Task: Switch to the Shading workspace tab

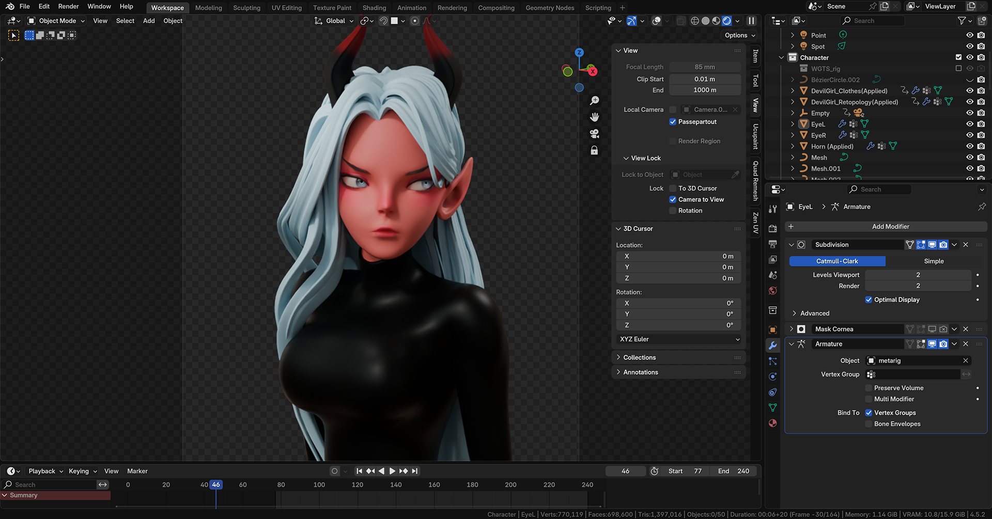Action: coord(374,8)
